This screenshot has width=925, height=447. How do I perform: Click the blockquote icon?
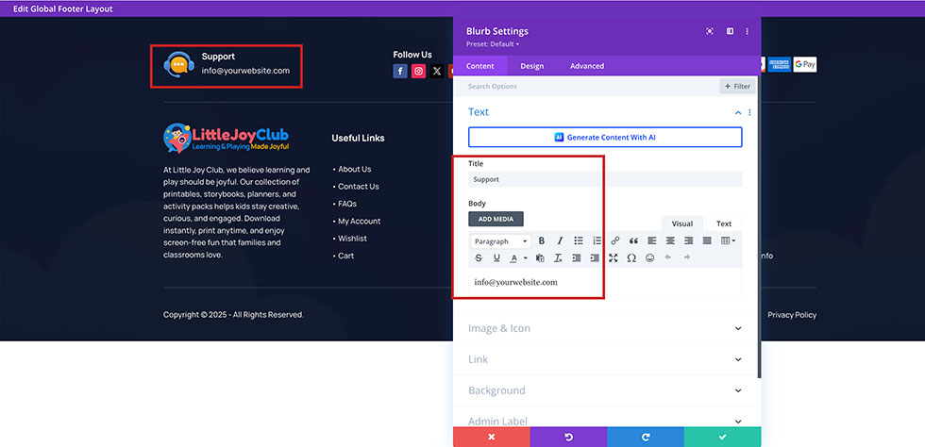click(633, 241)
